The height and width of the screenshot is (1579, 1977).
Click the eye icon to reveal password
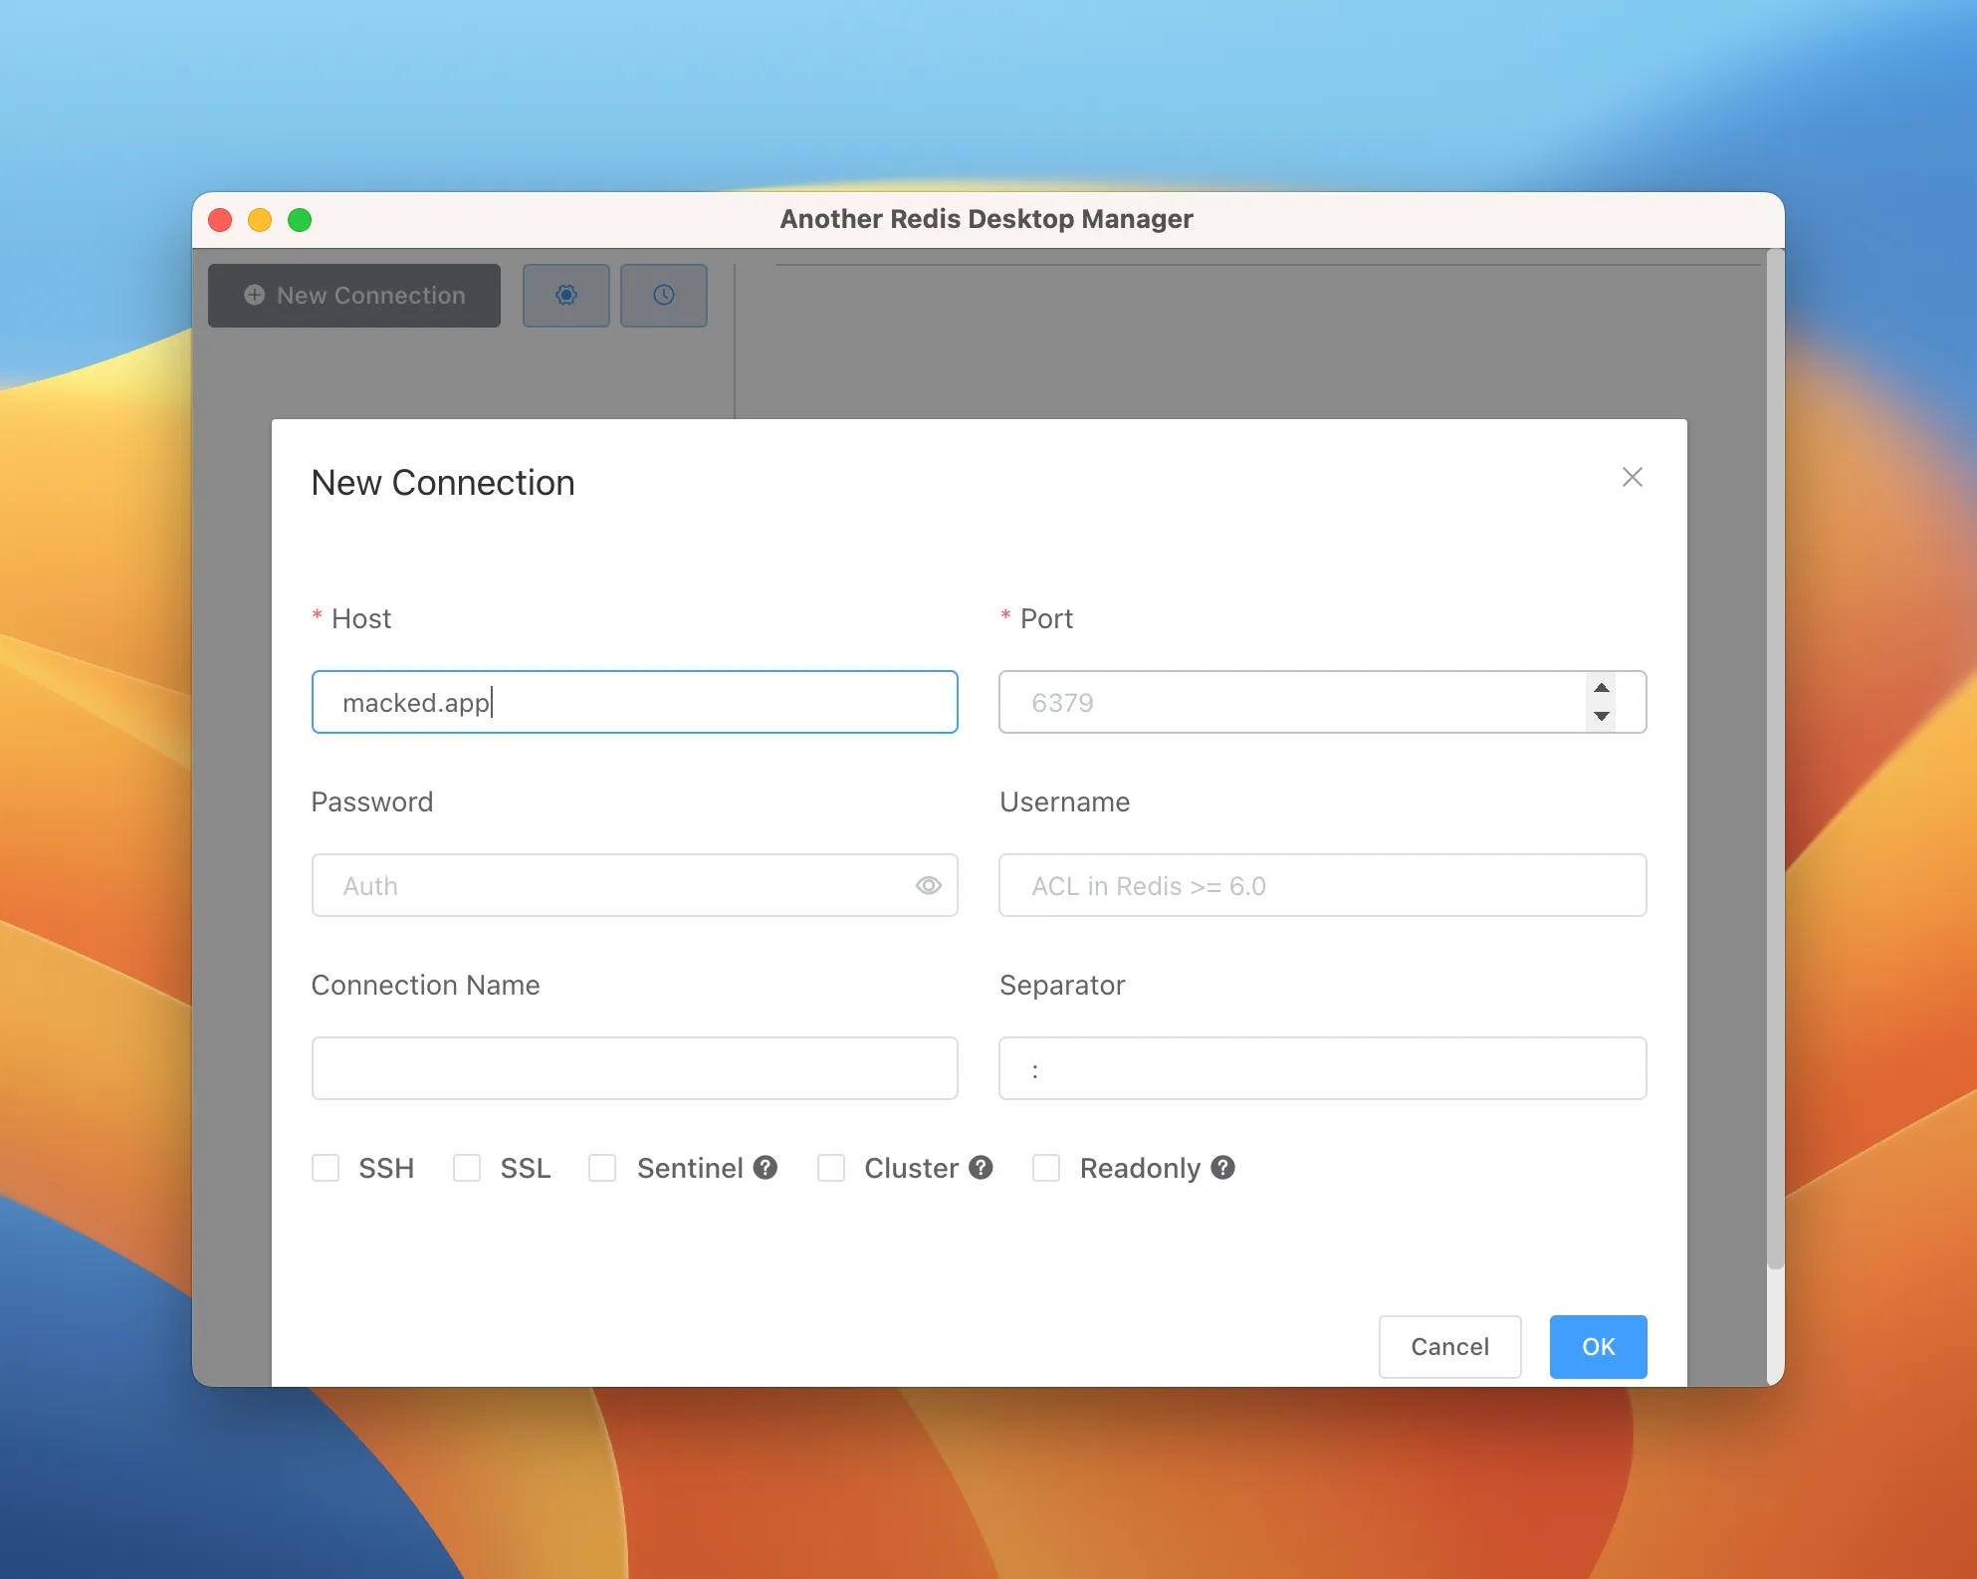pos(928,885)
